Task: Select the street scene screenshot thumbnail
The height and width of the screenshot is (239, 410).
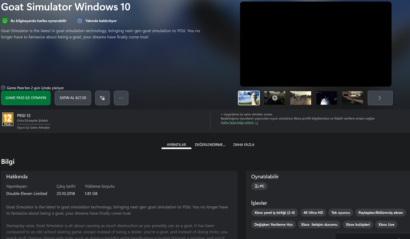Action: [301, 98]
